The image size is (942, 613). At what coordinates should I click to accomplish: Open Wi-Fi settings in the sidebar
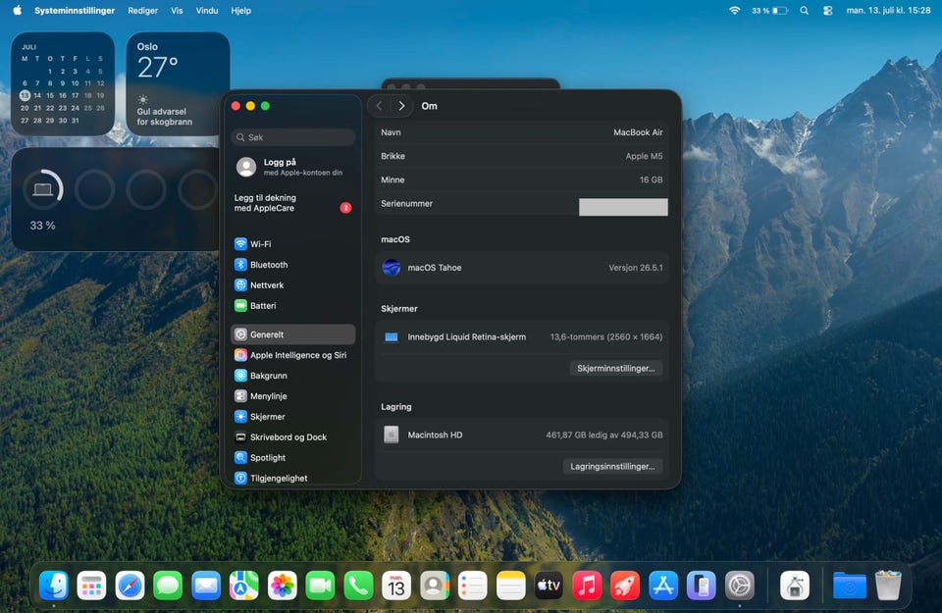tap(292, 244)
